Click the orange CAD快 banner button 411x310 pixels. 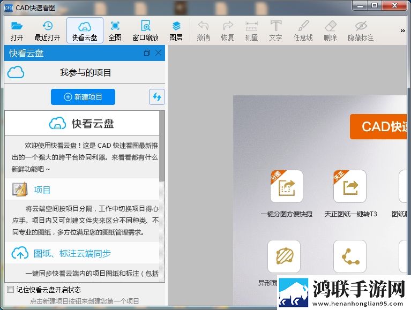(378, 126)
